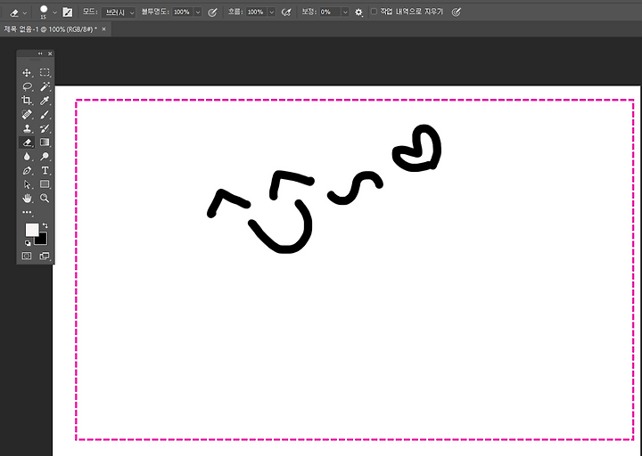Click the 보정 0% input field
642x456 pixels.
[x=330, y=12]
